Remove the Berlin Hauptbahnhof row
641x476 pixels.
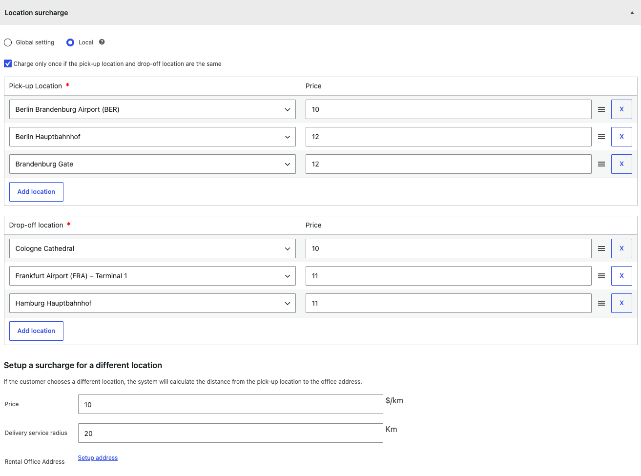tap(621, 137)
